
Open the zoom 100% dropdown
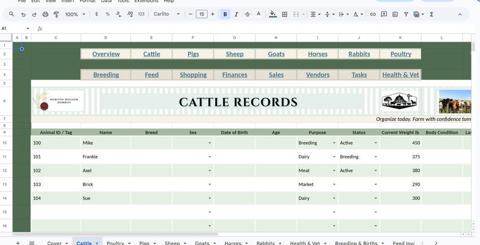tap(75, 14)
